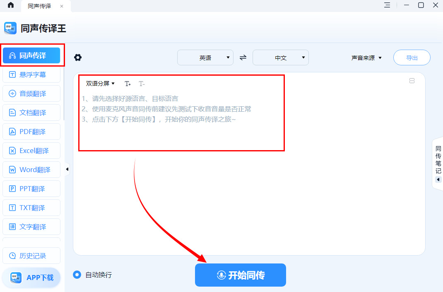This screenshot has width=443, height=292.
Task: Select 同声传译 in the sidebar
Action: [31, 55]
